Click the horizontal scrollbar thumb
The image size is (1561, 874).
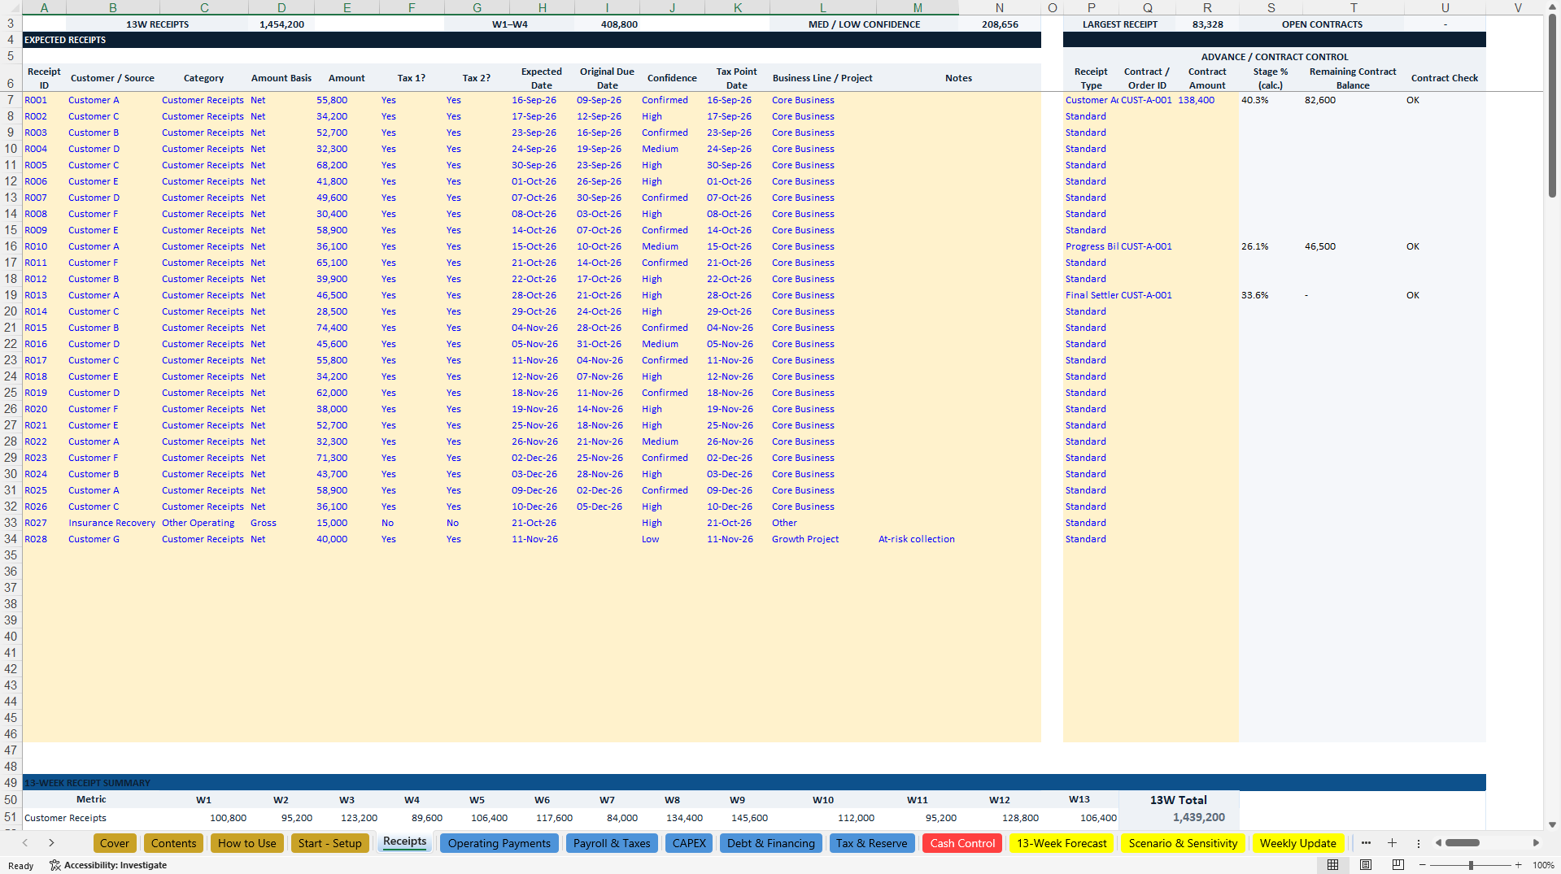(1463, 843)
